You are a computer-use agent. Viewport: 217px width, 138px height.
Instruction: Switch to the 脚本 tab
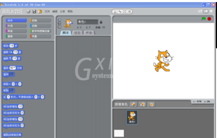pos(66,33)
